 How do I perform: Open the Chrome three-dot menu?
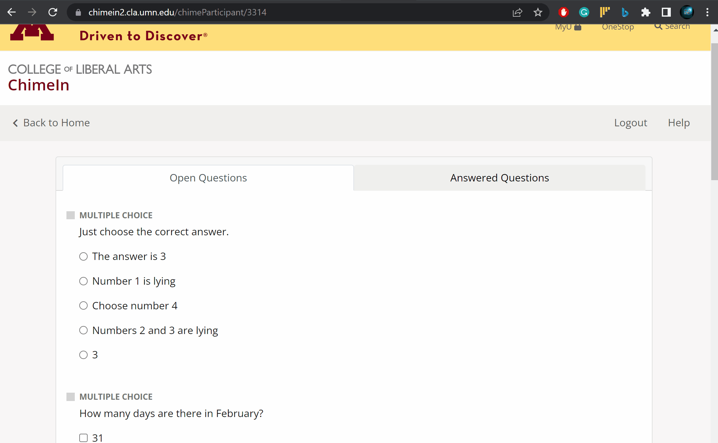[x=707, y=12]
